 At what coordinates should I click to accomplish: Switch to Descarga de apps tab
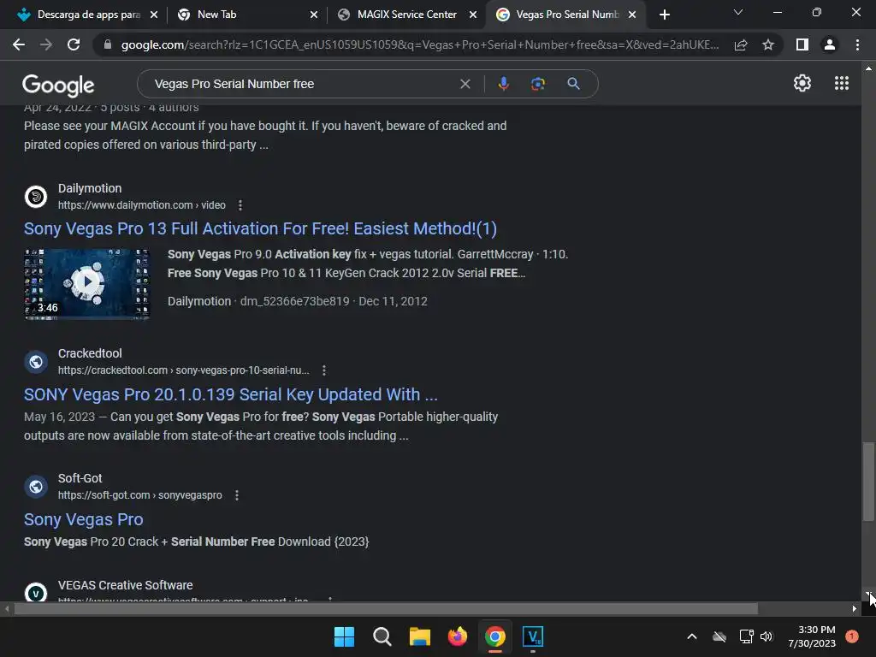(88, 15)
